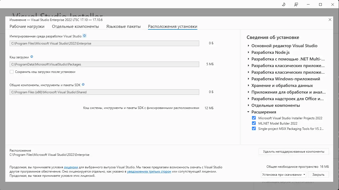Disable ML.NET Model Builder 2022 extension
This screenshot has height=190, width=339.
[254, 123]
